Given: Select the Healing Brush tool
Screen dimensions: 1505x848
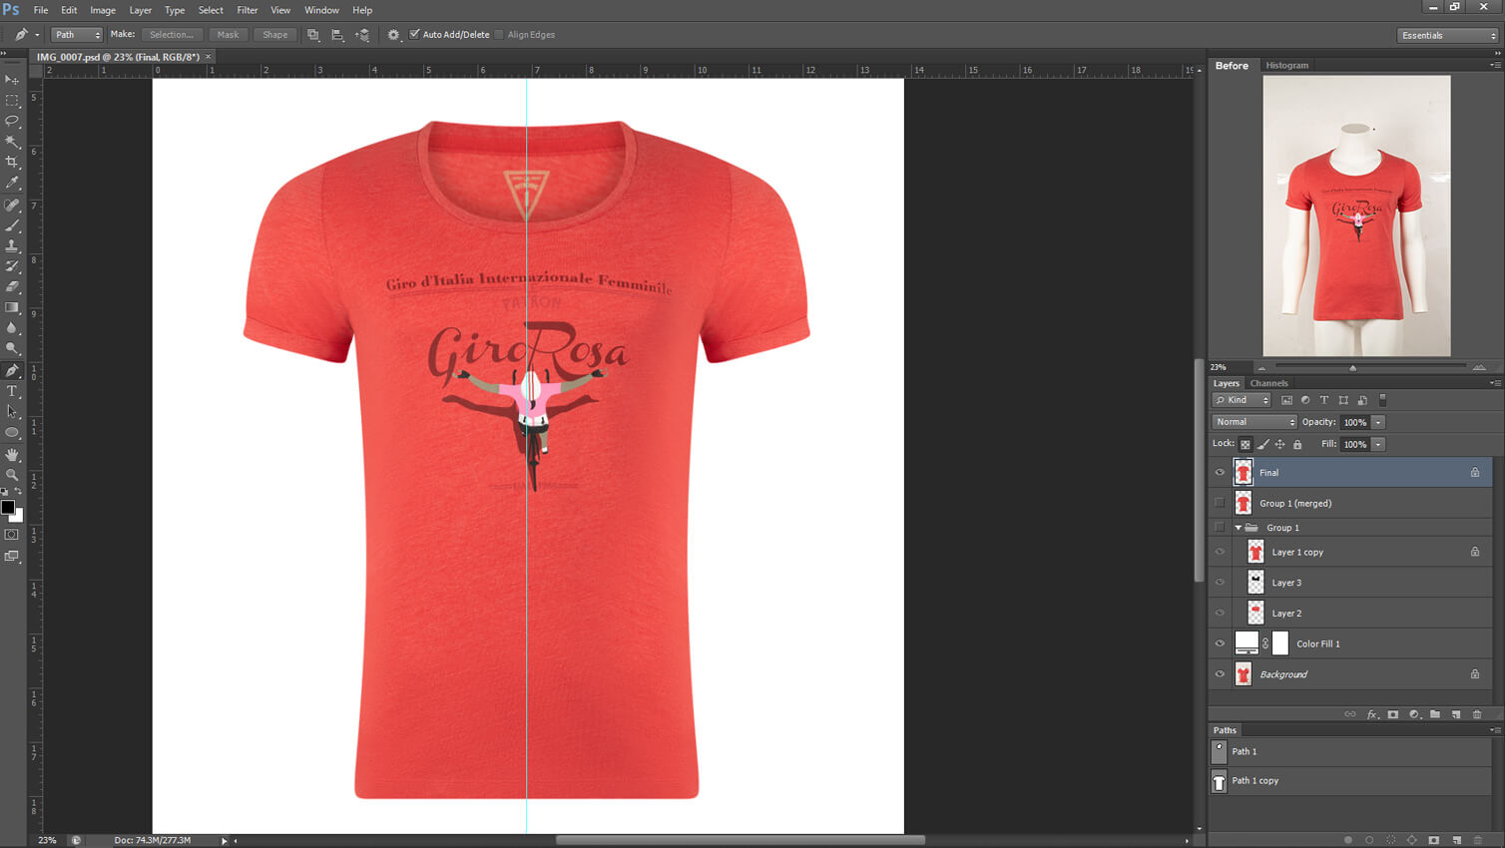Looking at the screenshot, I should click(x=12, y=205).
